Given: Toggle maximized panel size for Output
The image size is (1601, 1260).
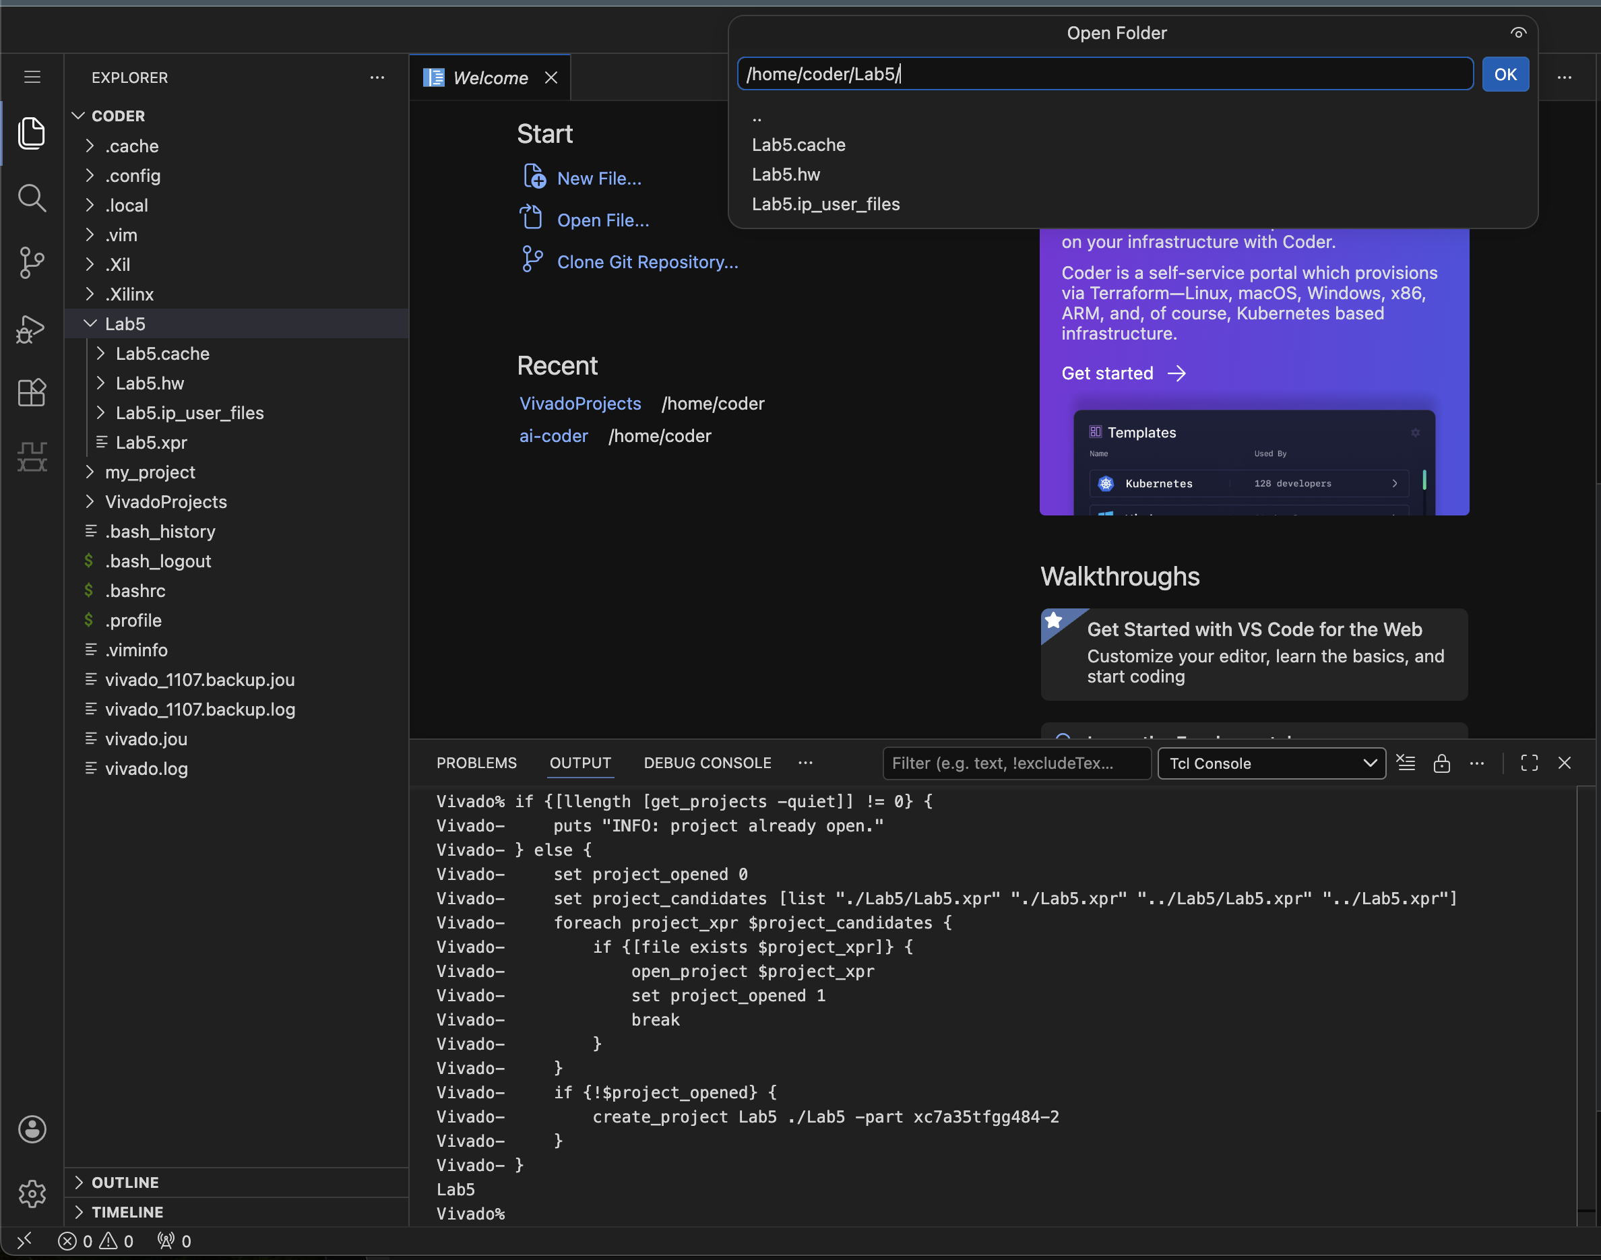Looking at the screenshot, I should [1528, 763].
